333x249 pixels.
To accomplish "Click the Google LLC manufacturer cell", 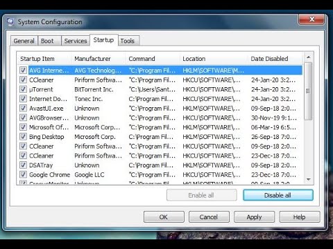I will tap(89, 174).
